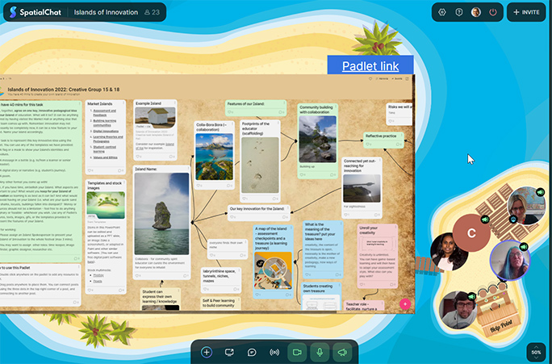This screenshot has height=364, width=552.
Task: Click the Reflective practice post
Action: pos(383,140)
